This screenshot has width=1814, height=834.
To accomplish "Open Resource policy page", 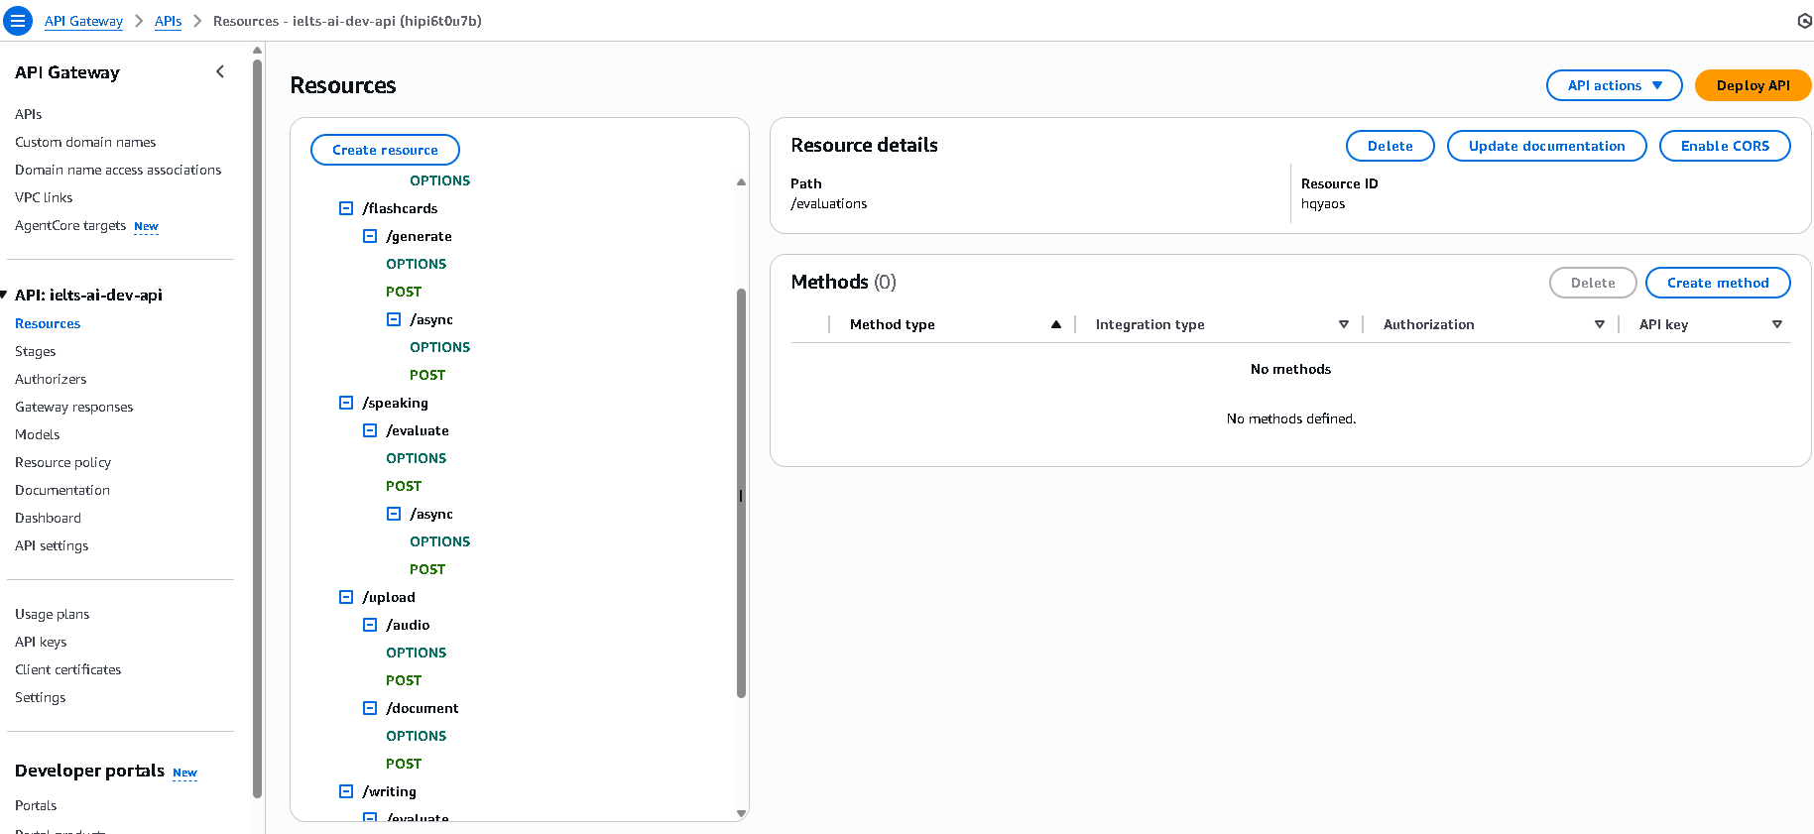I will click(63, 462).
